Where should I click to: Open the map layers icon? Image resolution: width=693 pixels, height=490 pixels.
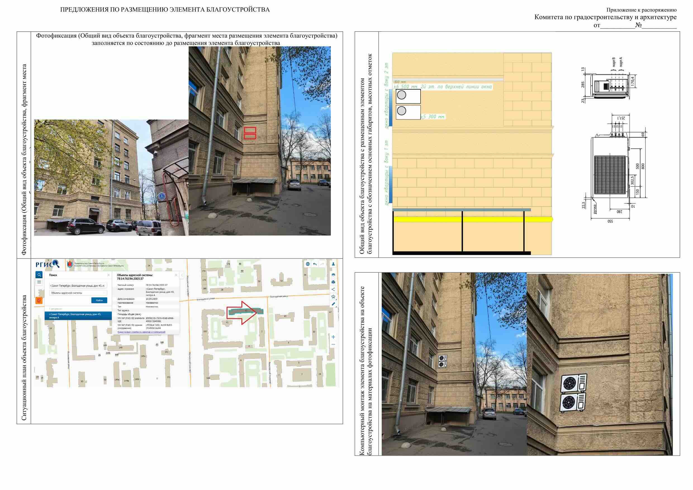coord(333,275)
